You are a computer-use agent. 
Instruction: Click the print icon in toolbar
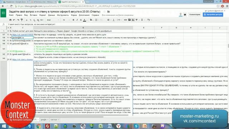10,20
